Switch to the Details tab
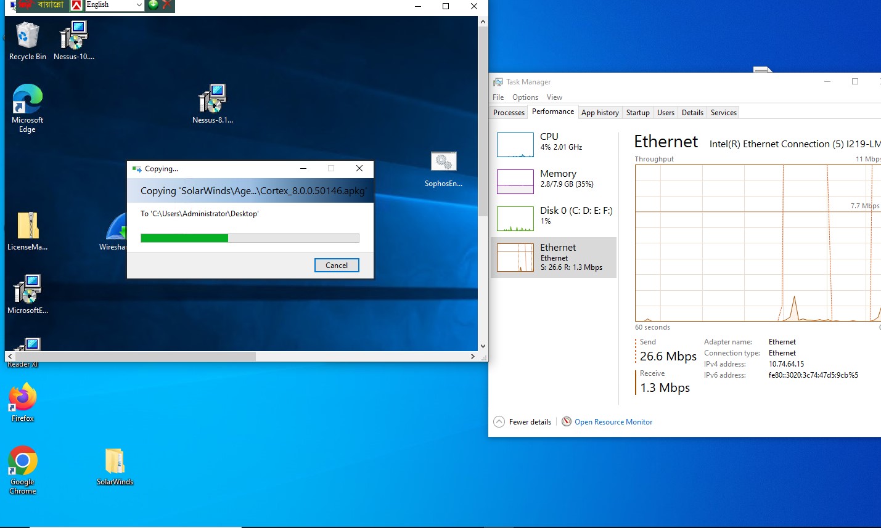This screenshot has height=528, width=881. point(692,113)
